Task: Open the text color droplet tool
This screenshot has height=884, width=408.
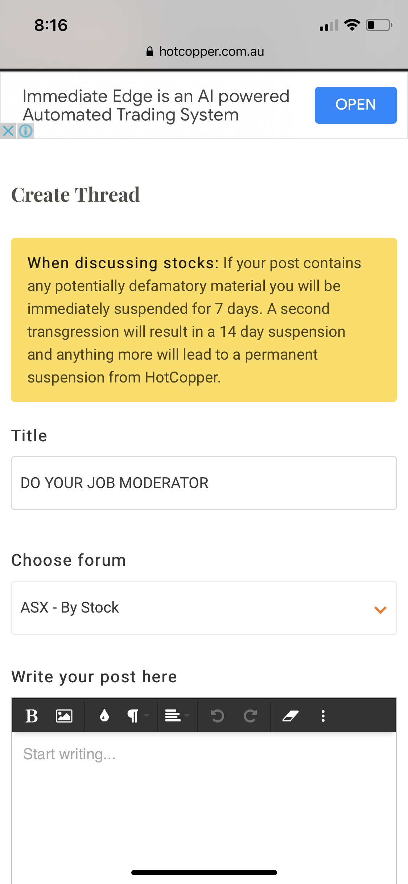Action: [x=104, y=716]
